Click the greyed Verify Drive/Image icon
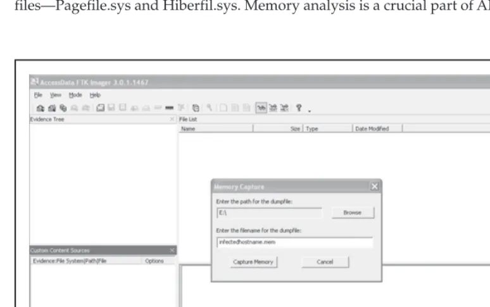The width and height of the screenshot is (490, 307). click(158, 108)
